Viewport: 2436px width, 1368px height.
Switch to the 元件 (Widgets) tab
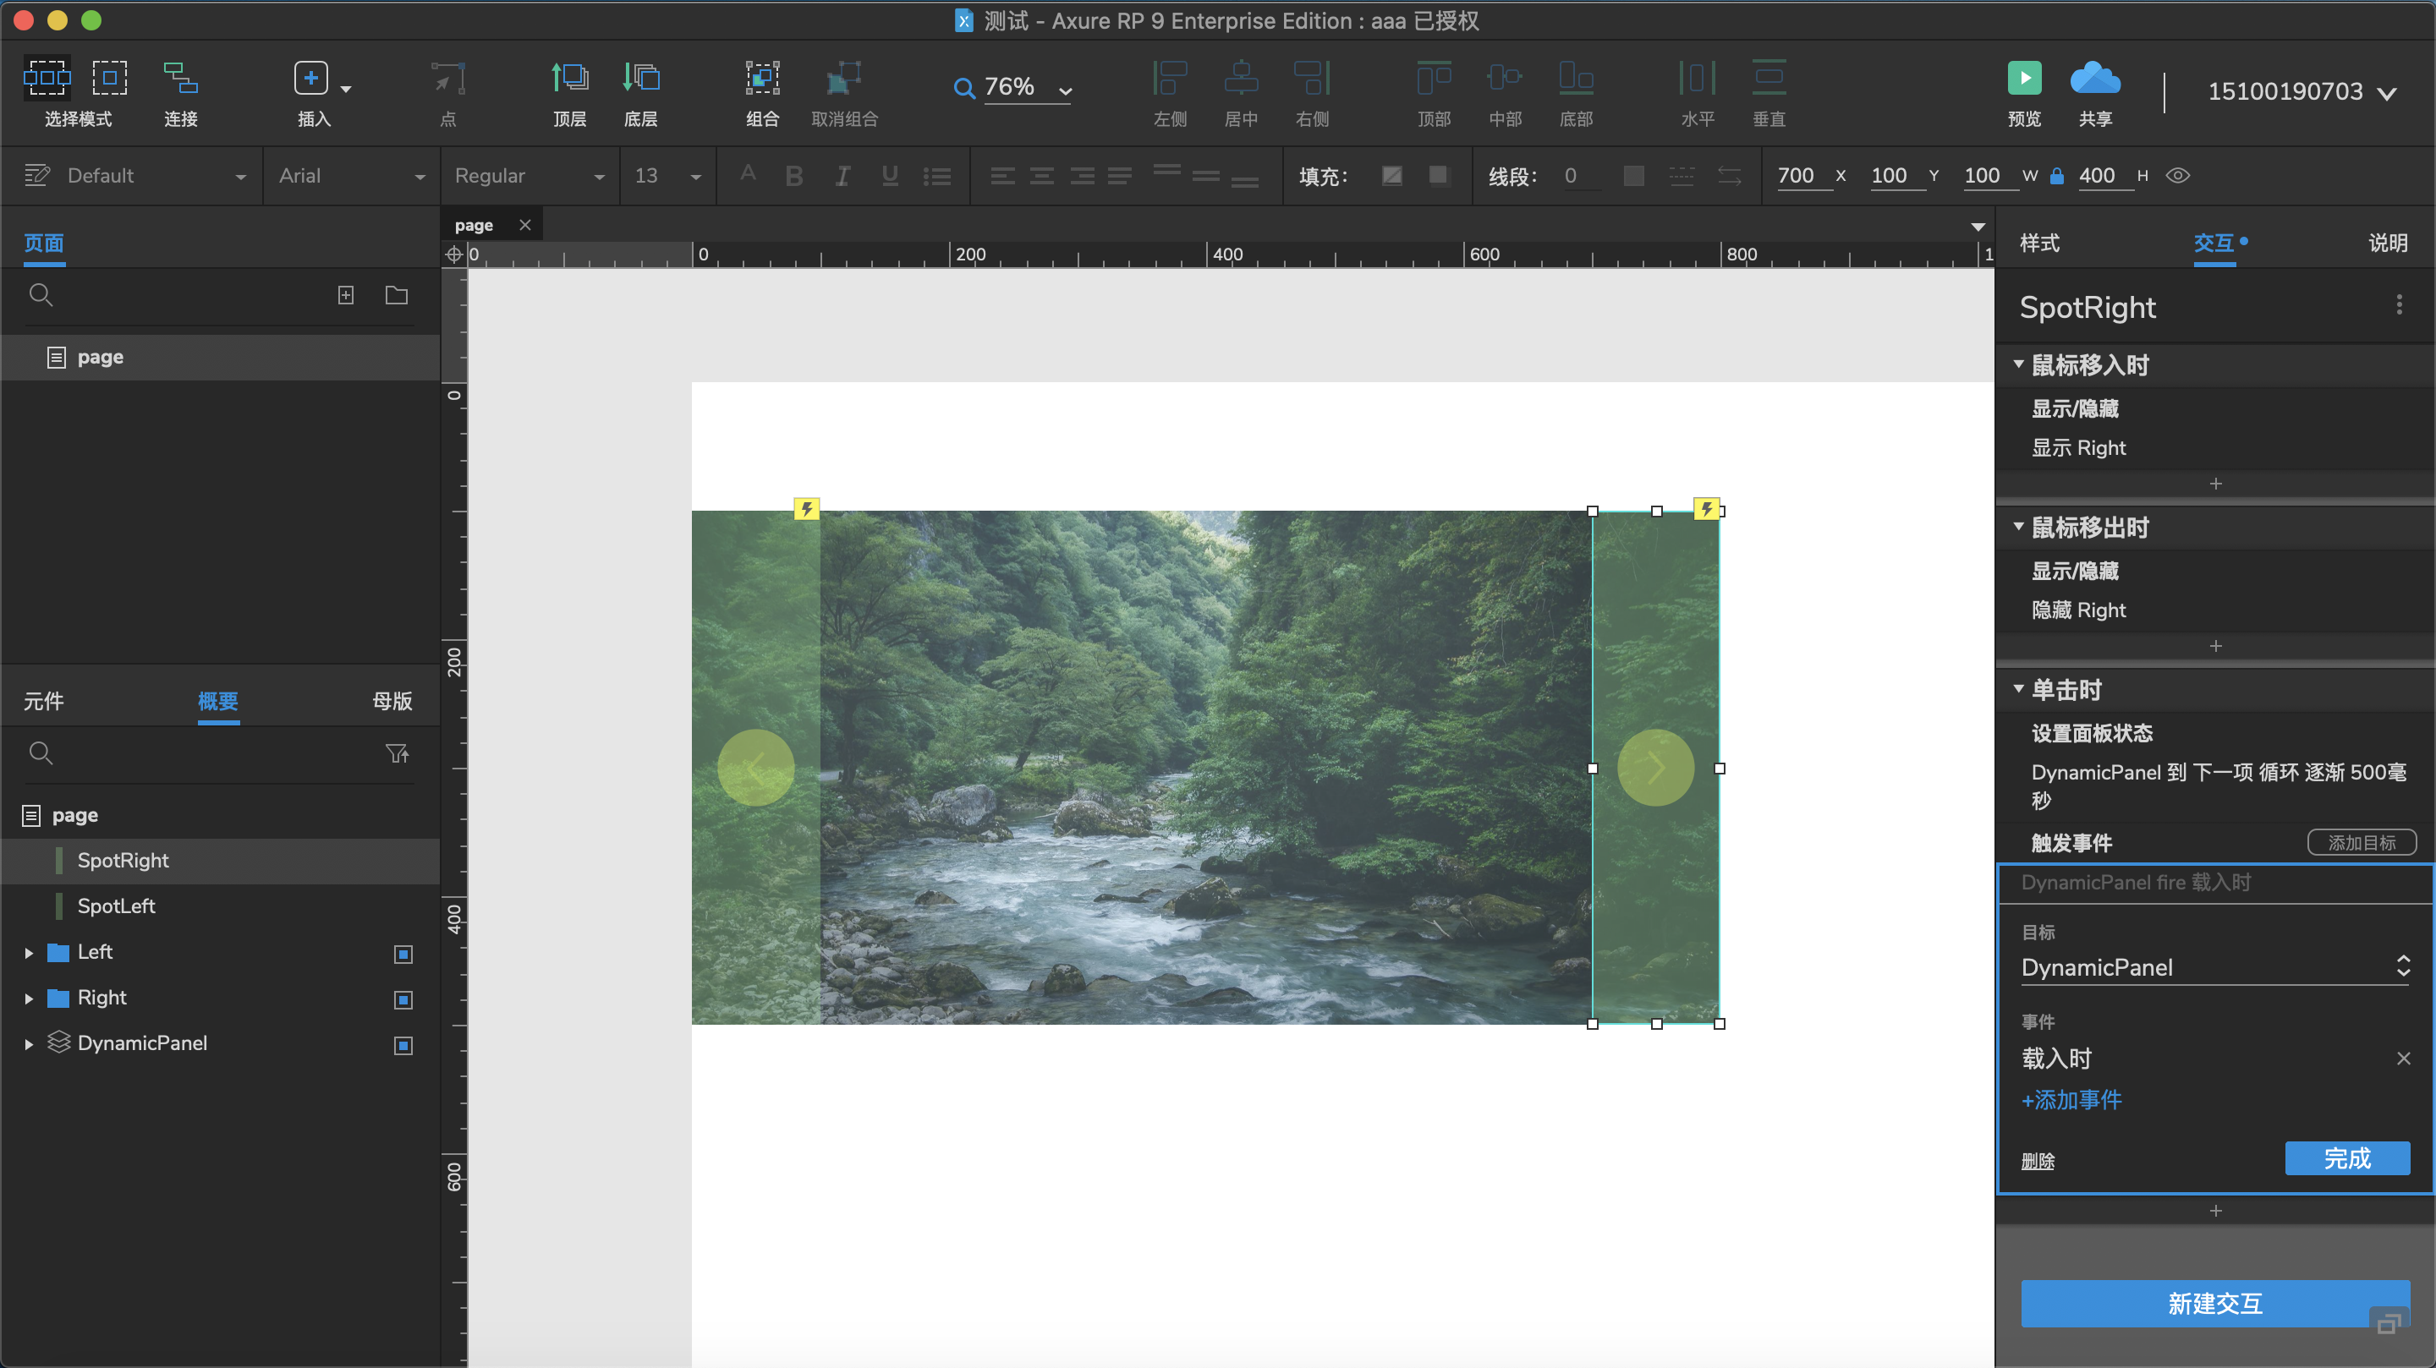pyautogui.click(x=43, y=701)
